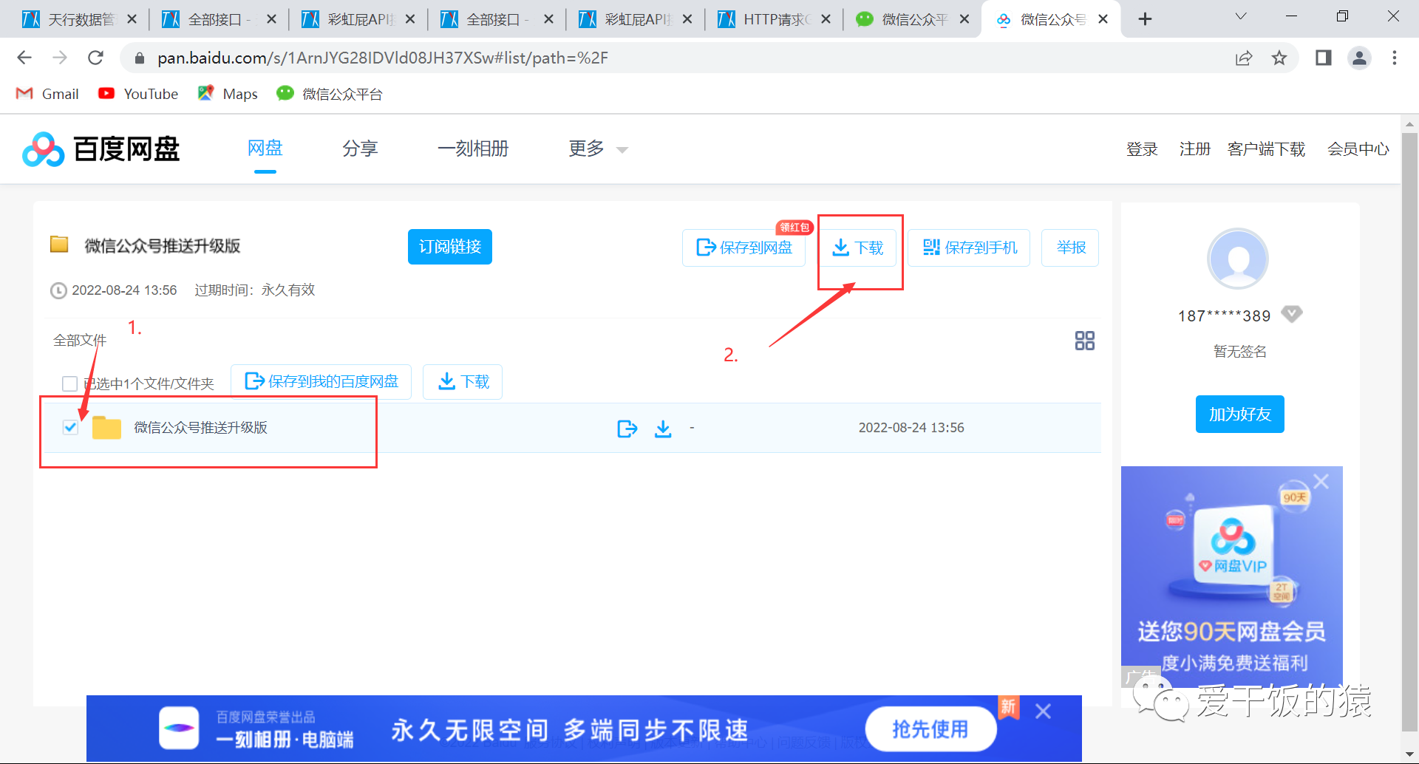This screenshot has width=1419, height=764.
Task: Go back to previous page
Action: (x=24, y=58)
